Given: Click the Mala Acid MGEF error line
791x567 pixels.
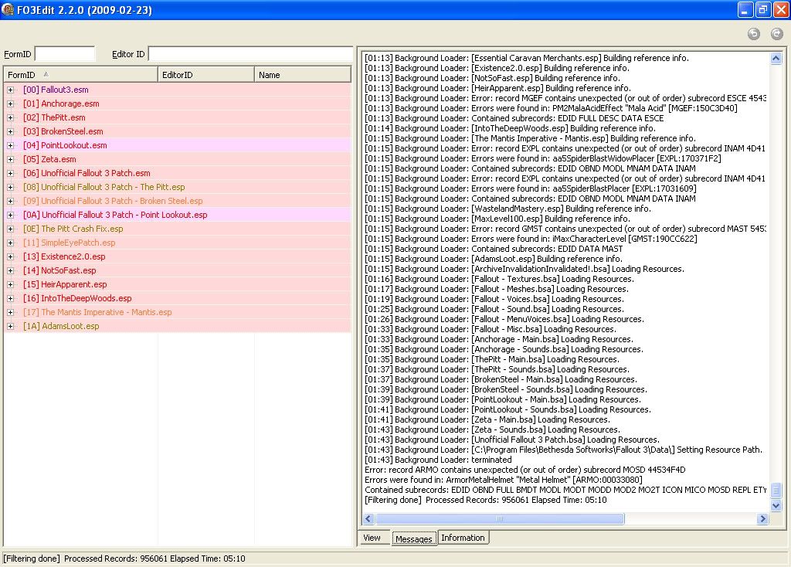Looking at the screenshot, I should tap(551, 108).
